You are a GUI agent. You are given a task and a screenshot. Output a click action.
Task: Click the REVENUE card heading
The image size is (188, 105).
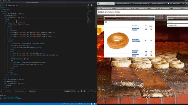pyautogui.click(x=171, y=18)
